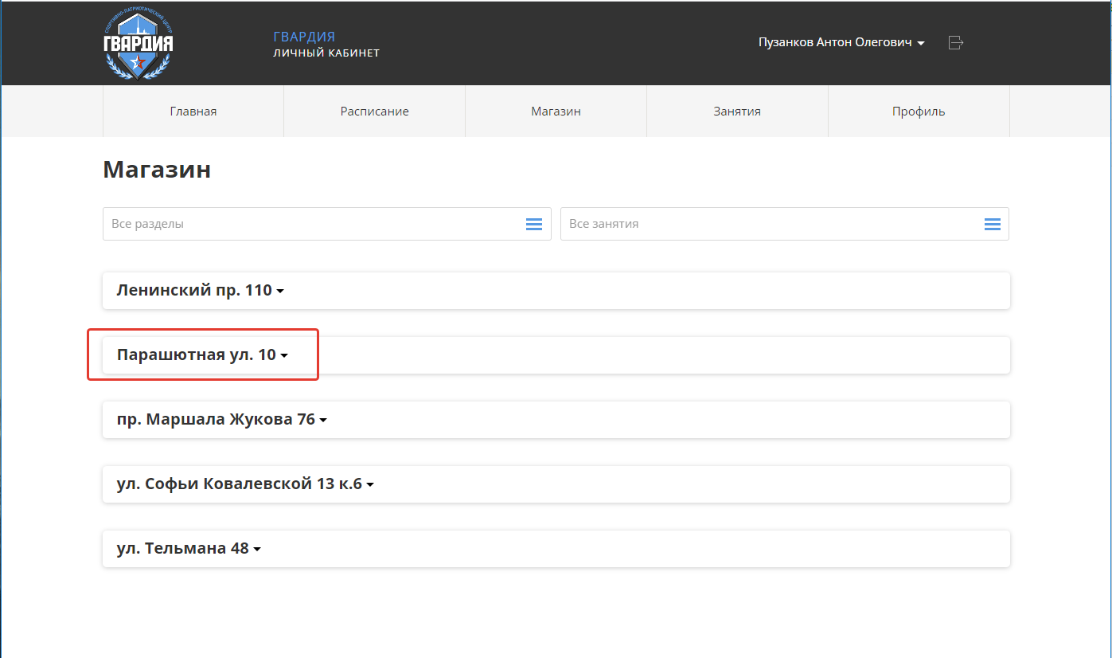Click the Все занятия filter field

click(785, 224)
